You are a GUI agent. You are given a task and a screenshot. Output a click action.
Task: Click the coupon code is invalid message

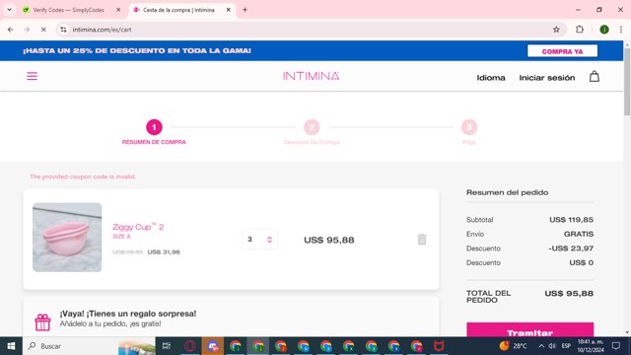pyautogui.click(x=83, y=177)
